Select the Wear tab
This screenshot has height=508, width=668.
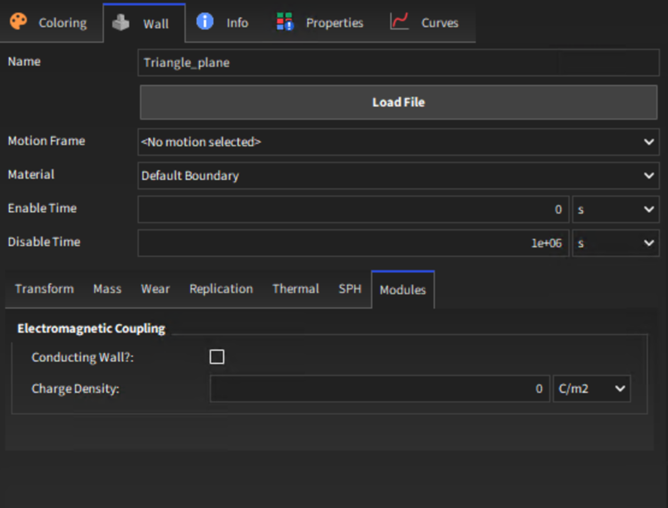coord(155,289)
